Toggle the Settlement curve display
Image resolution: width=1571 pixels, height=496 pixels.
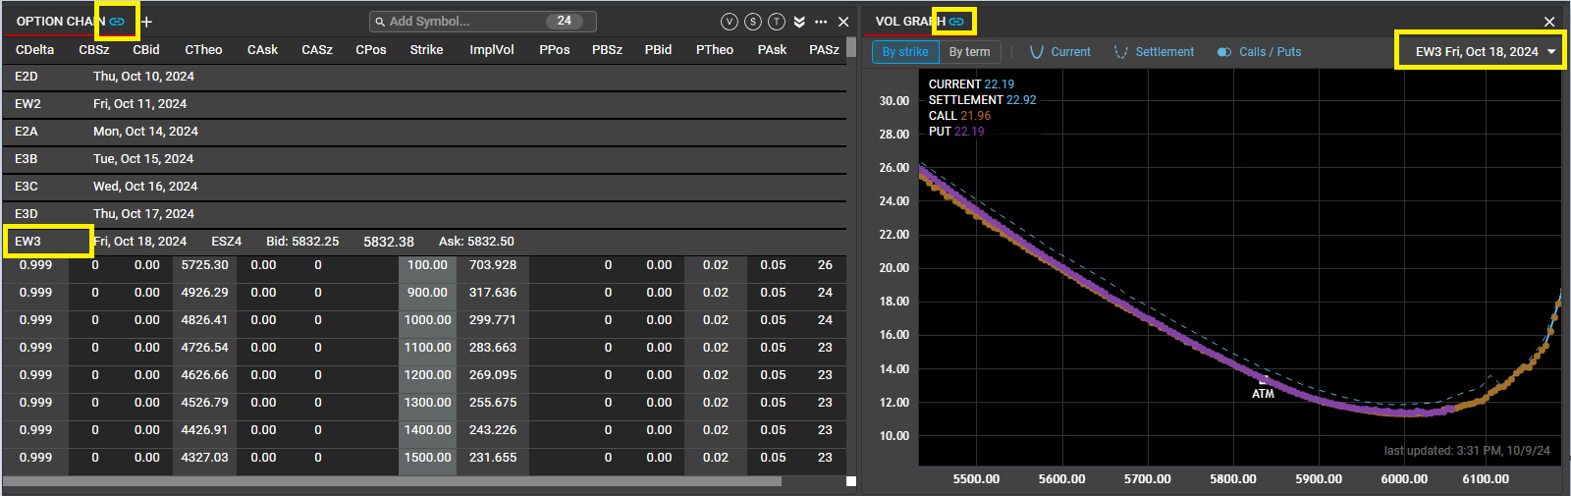(1154, 52)
